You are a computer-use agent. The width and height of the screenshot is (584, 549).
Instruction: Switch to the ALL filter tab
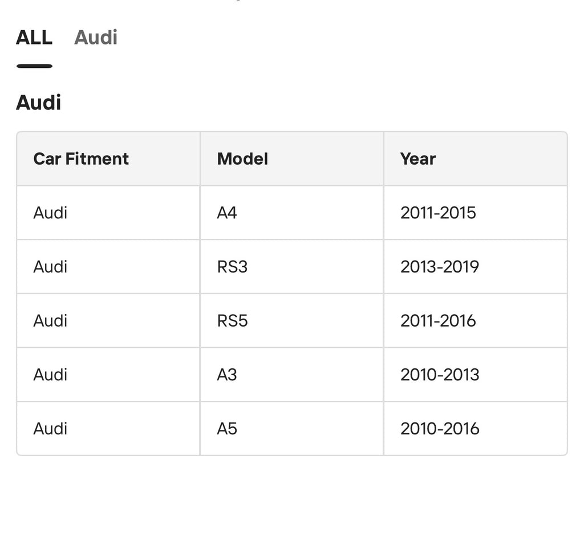[34, 37]
